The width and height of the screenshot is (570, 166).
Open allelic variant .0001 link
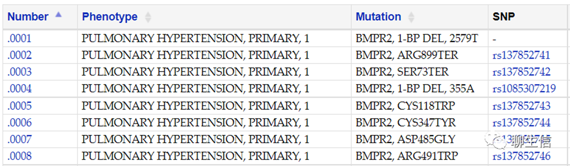point(20,39)
